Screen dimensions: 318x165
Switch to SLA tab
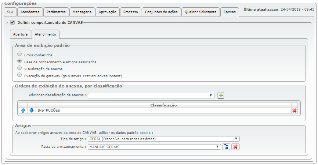coord(10,12)
